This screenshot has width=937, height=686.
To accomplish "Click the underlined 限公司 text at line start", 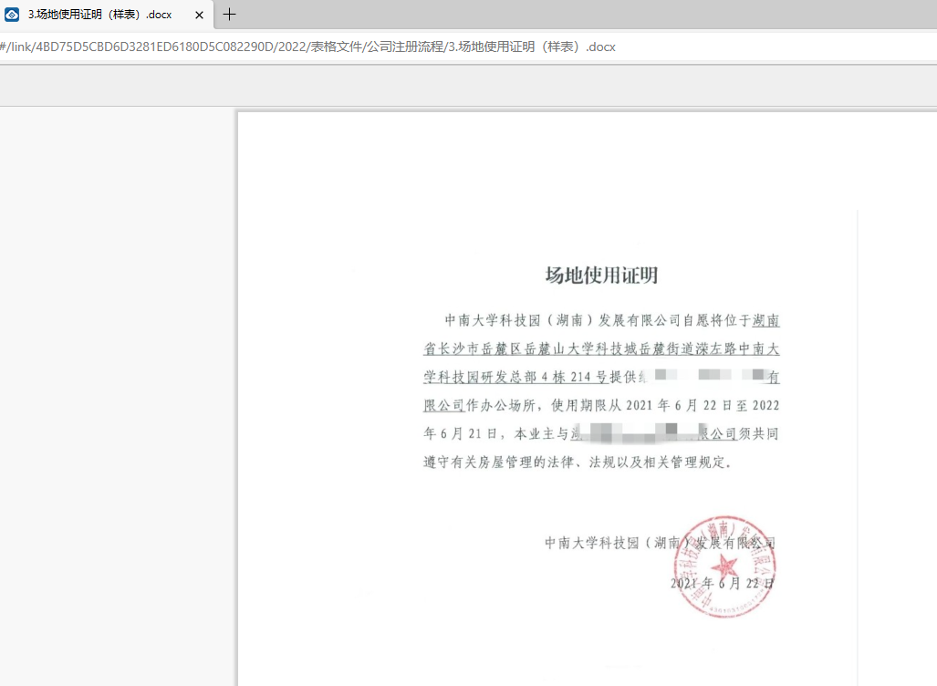I will click(444, 404).
